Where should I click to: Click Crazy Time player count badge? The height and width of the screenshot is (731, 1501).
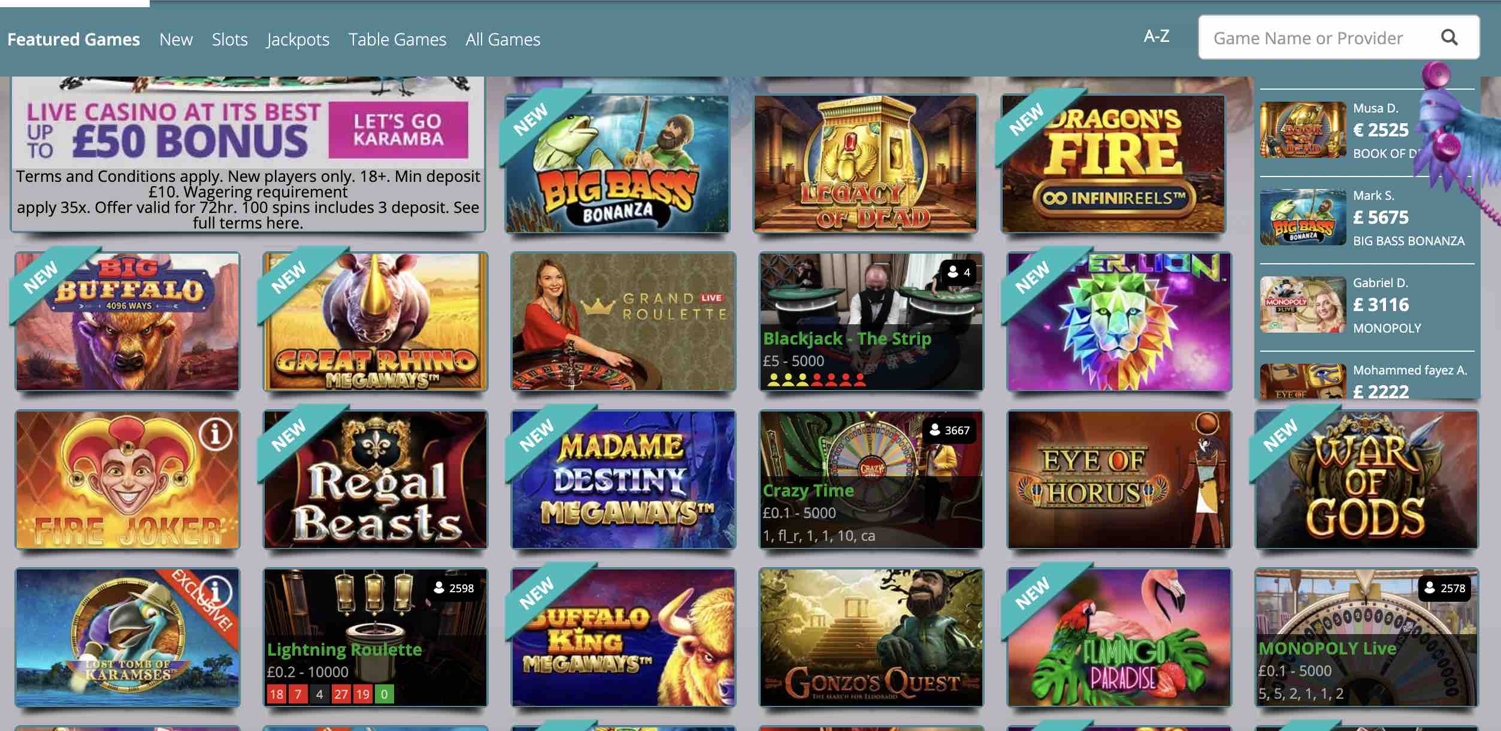949,430
